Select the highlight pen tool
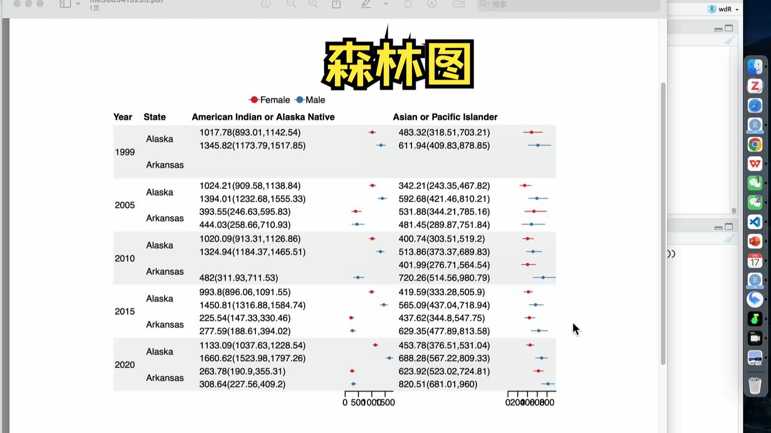Viewport: 771px width, 433px height. 366,4
